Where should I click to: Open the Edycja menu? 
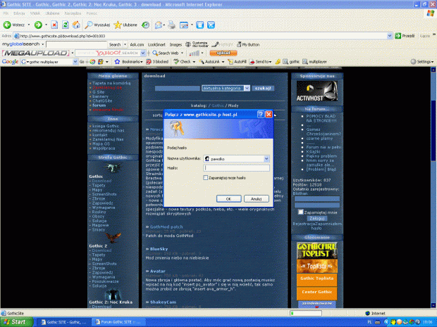pyautogui.click(x=19, y=13)
